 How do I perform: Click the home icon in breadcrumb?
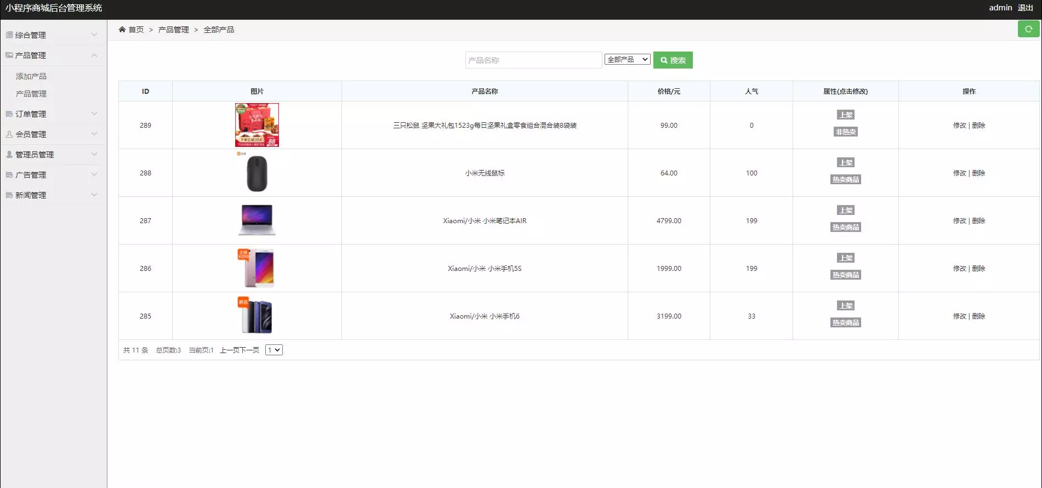pos(122,29)
